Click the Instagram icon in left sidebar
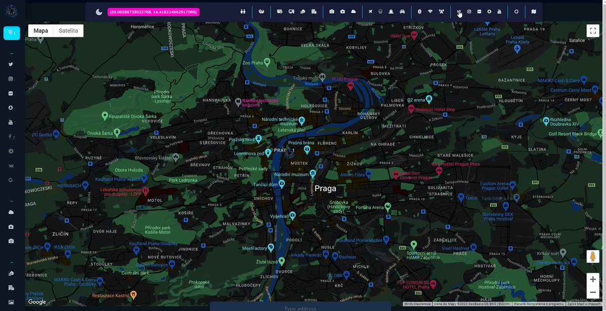The width and height of the screenshot is (606, 311). coord(11,79)
